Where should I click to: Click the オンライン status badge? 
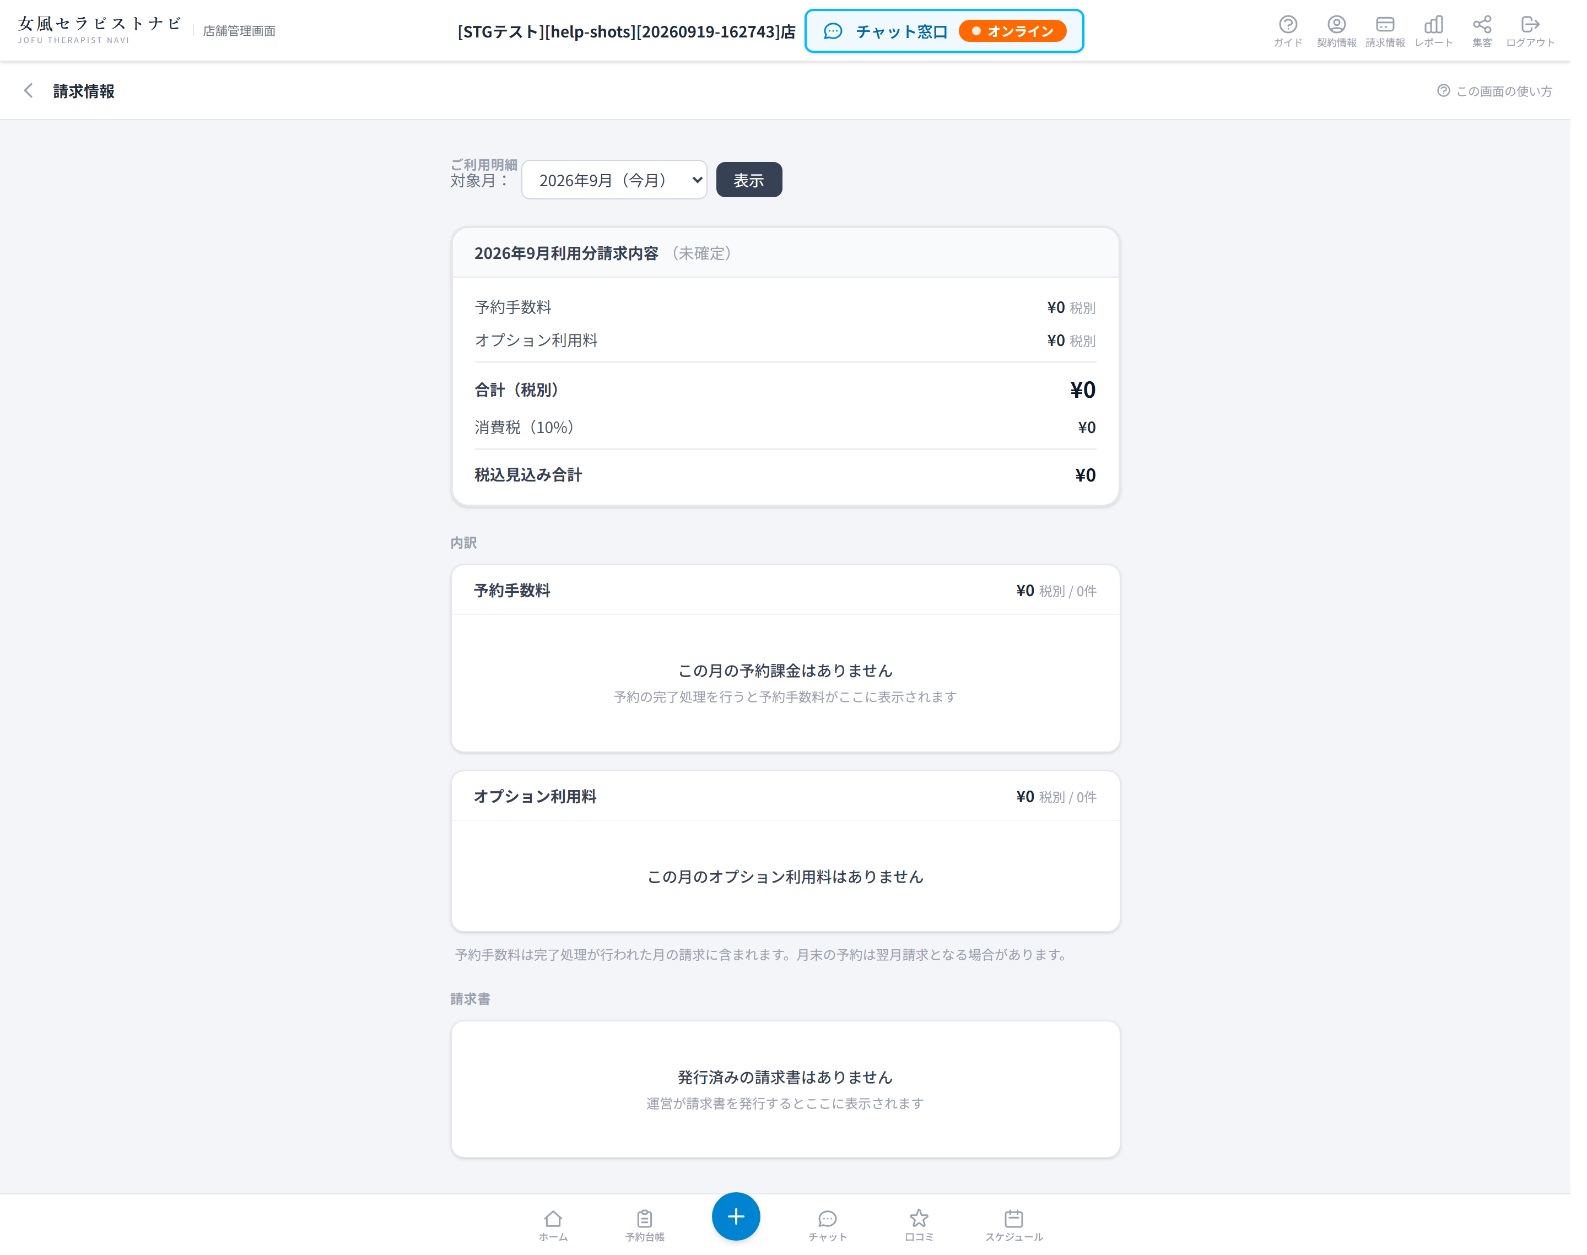click(x=1012, y=31)
